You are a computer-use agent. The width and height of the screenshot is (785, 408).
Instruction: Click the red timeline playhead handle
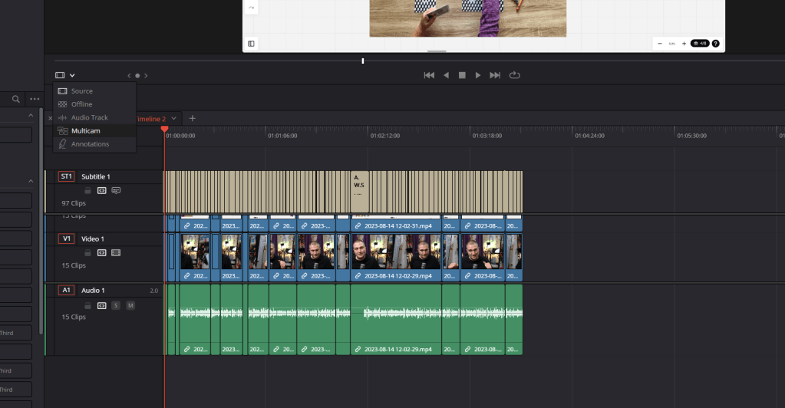(x=164, y=129)
